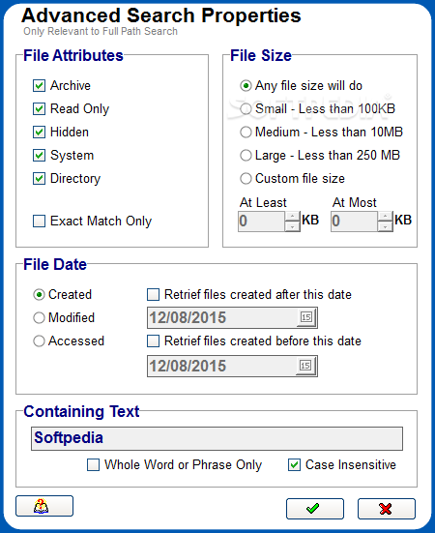Decrease the At Least KB value
Viewport: 435px width, 533px height.
pos(292,226)
